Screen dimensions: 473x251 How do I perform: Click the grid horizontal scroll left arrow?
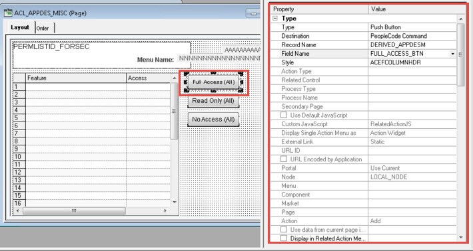17,210
